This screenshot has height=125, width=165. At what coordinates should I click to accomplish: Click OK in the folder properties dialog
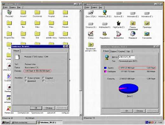pos(36,108)
